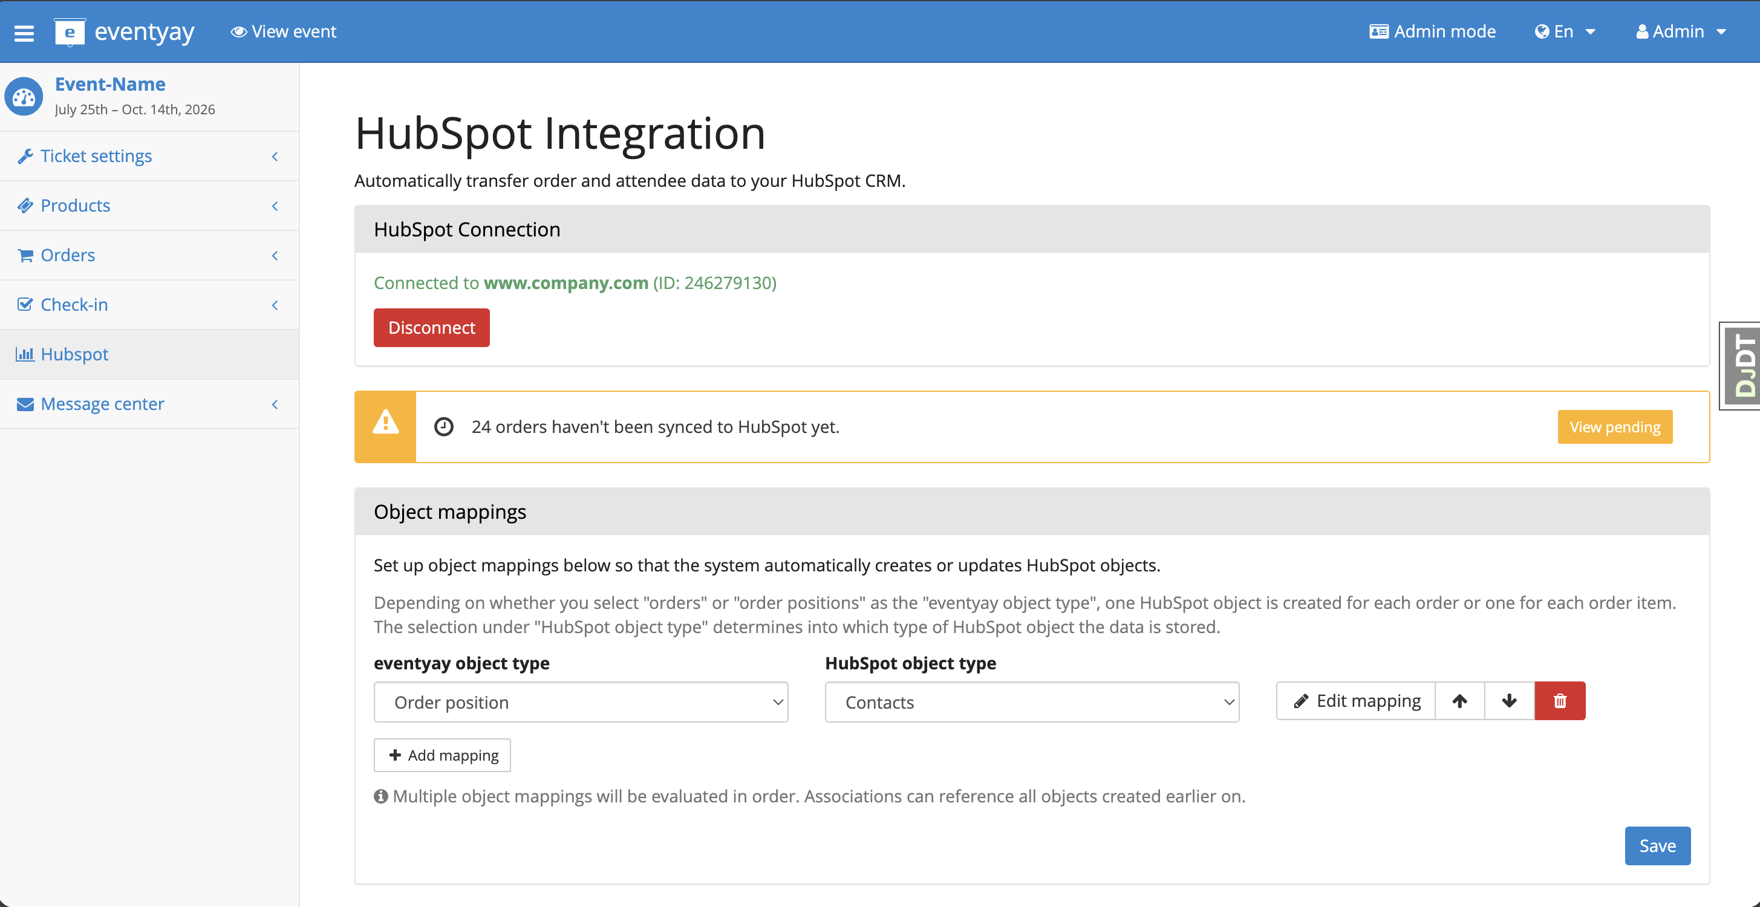Open the Admin user dropdown
Viewport: 1760px width, 907px height.
pyautogui.click(x=1681, y=32)
